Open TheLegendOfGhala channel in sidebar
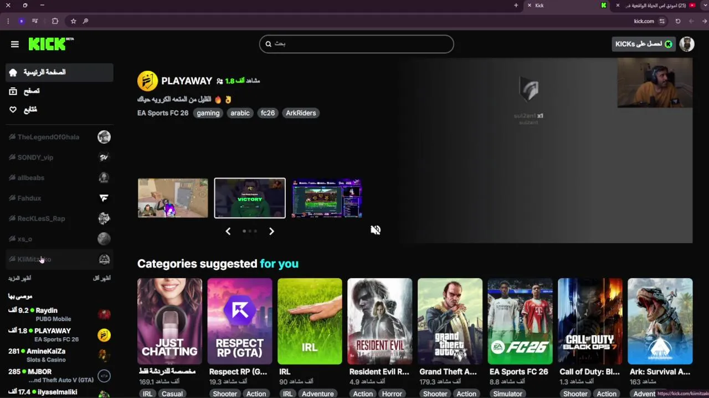709x398 pixels. coord(59,137)
